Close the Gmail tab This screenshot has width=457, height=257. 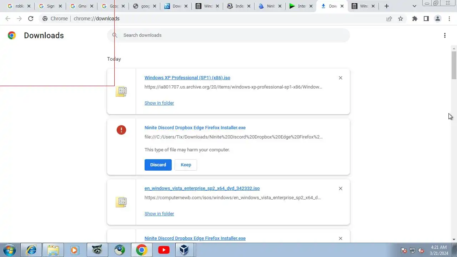pos(92,6)
